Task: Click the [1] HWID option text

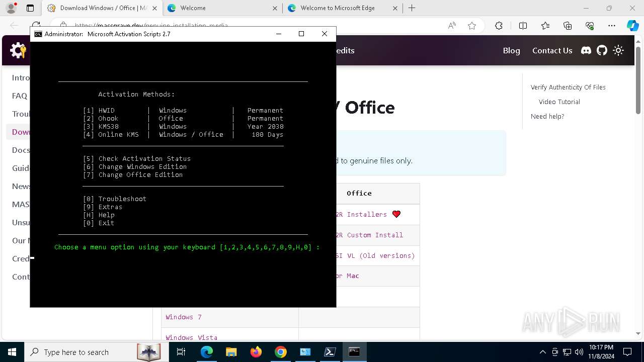Action: [x=99, y=110]
